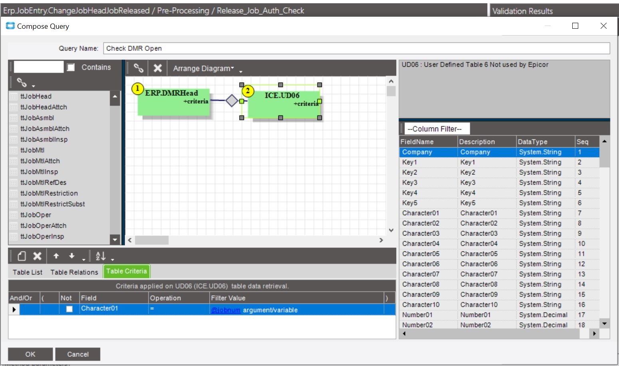Click the link icon above the table list
This screenshot has height=366, width=619.
(x=22, y=83)
